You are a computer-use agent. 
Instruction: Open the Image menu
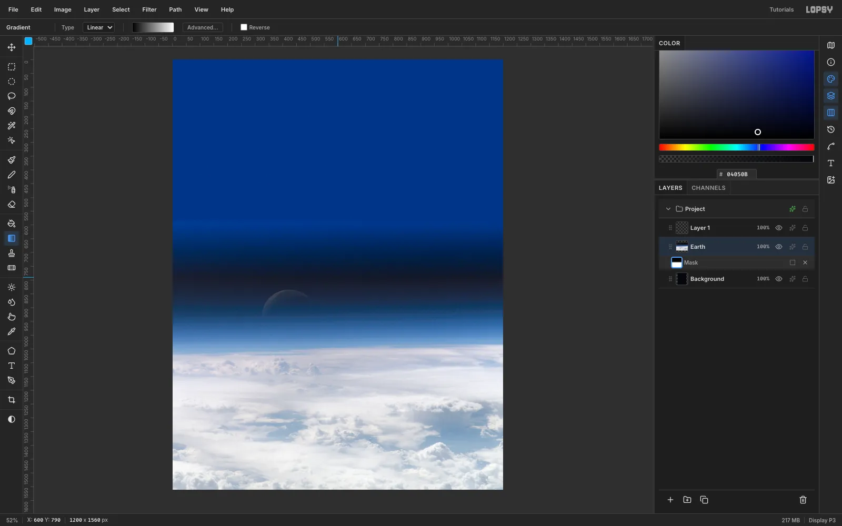[x=63, y=9]
